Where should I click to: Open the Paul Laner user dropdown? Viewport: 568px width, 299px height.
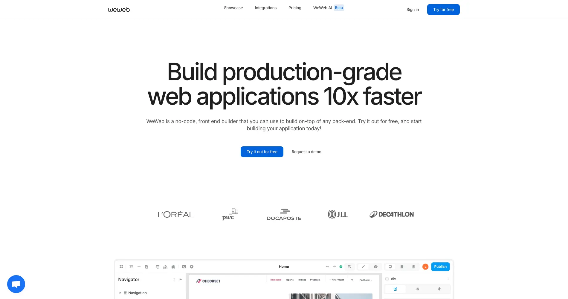pos(366,280)
